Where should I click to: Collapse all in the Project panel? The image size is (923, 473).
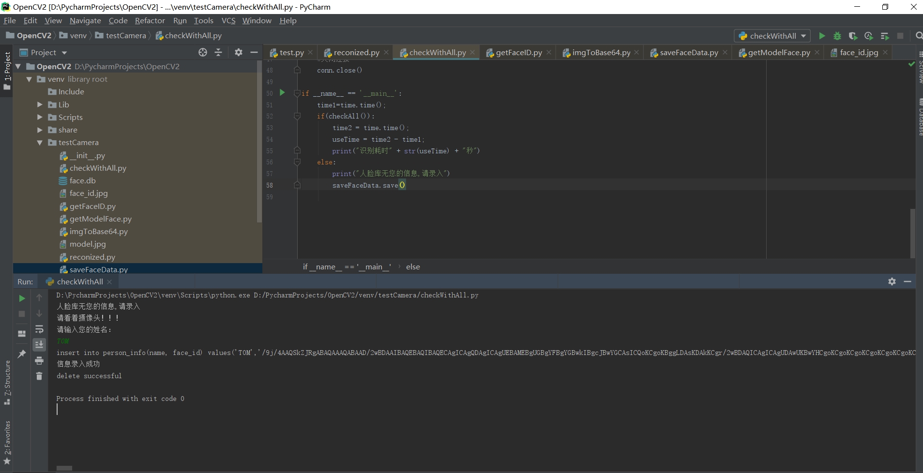pos(218,52)
